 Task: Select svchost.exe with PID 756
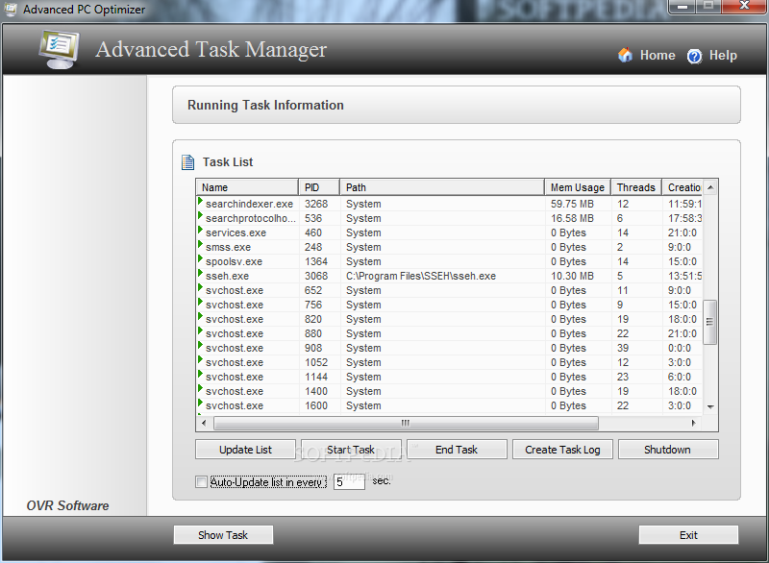tap(449, 305)
